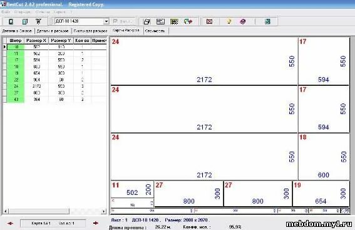Open the Стоимость tab
Image resolution: width=355 pixels, height=230 pixels.
pyautogui.click(x=155, y=31)
